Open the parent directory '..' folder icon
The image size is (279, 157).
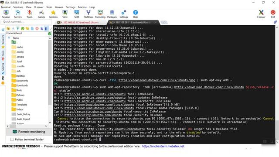point(14,42)
